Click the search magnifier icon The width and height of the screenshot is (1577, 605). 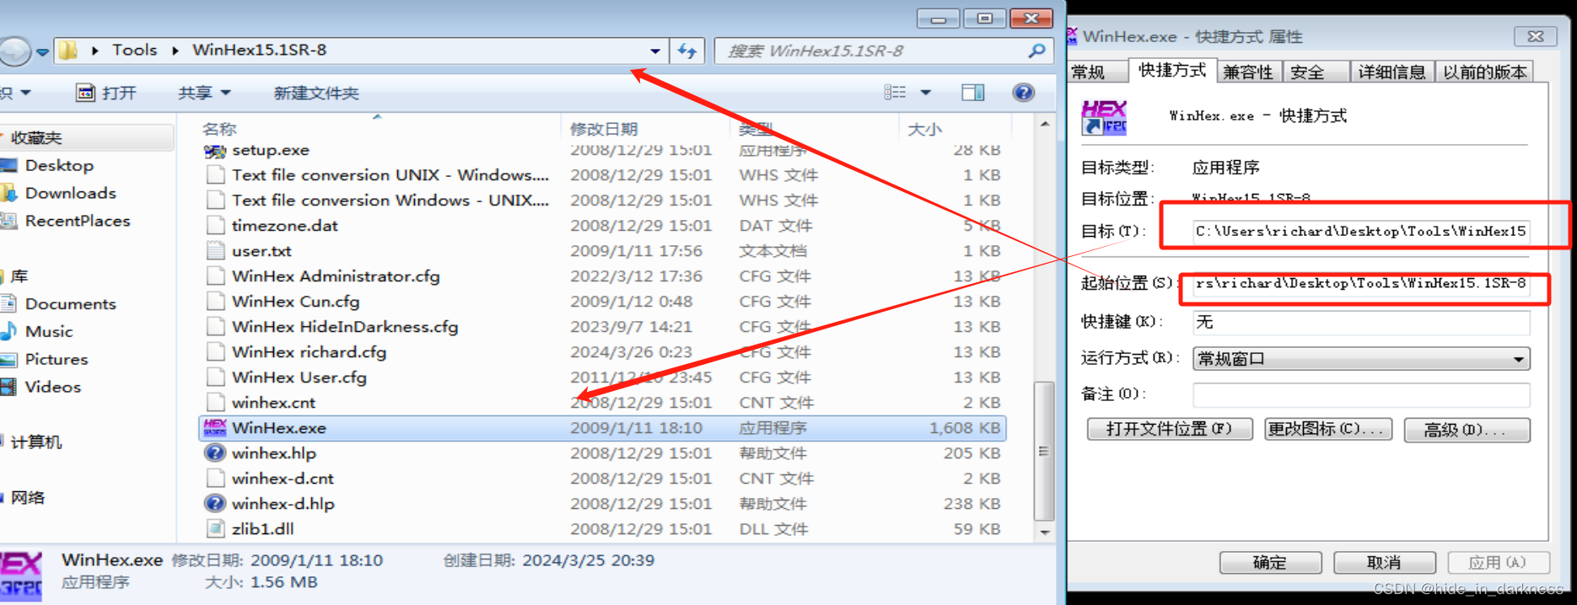coord(1036,51)
